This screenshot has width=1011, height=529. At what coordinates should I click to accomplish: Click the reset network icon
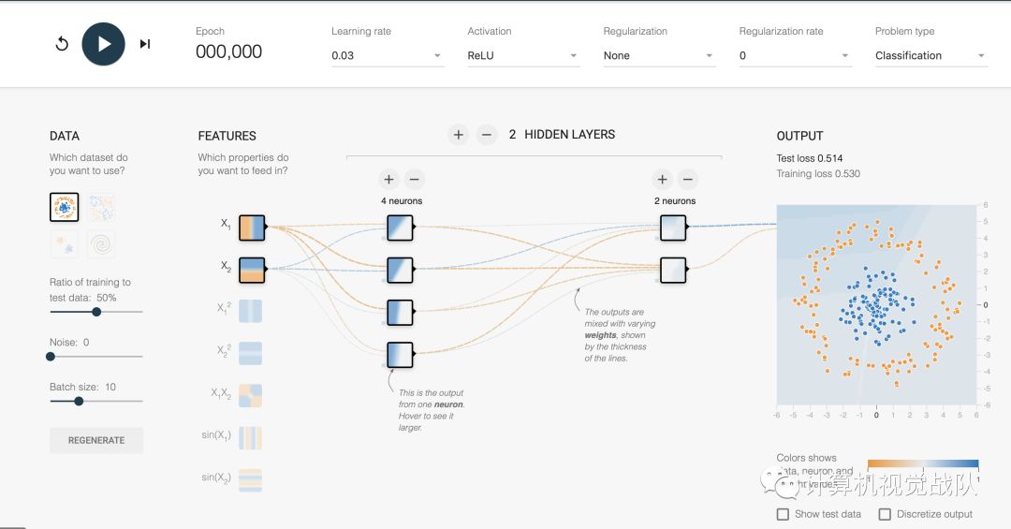[x=62, y=44]
